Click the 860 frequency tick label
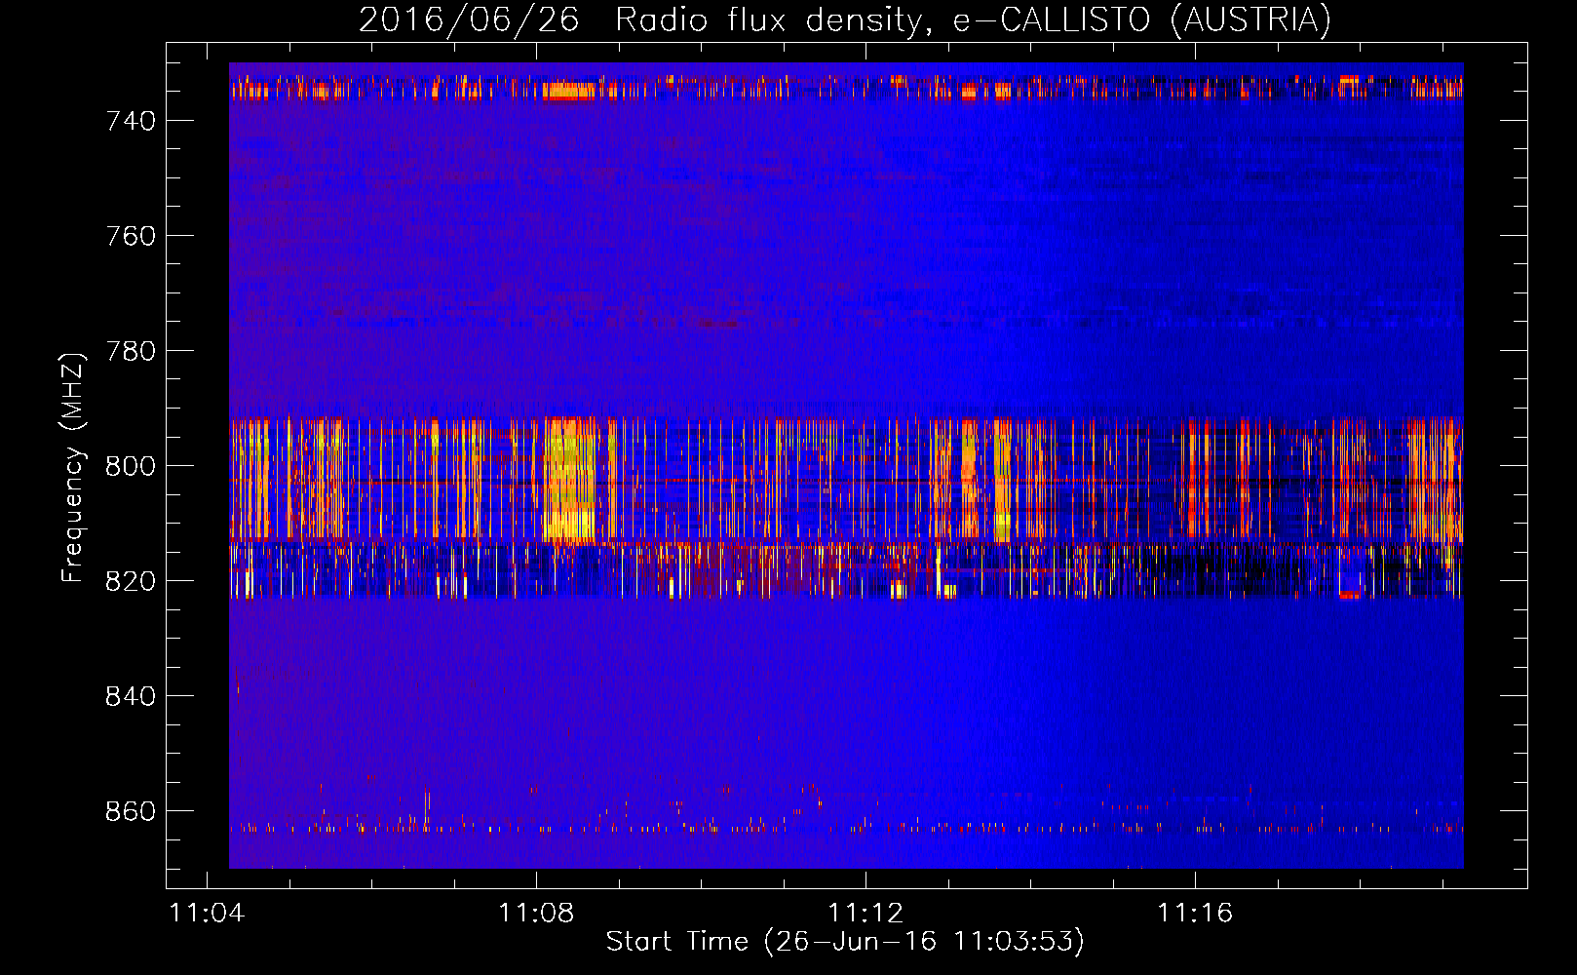This screenshot has height=975, width=1577. pos(131,811)
